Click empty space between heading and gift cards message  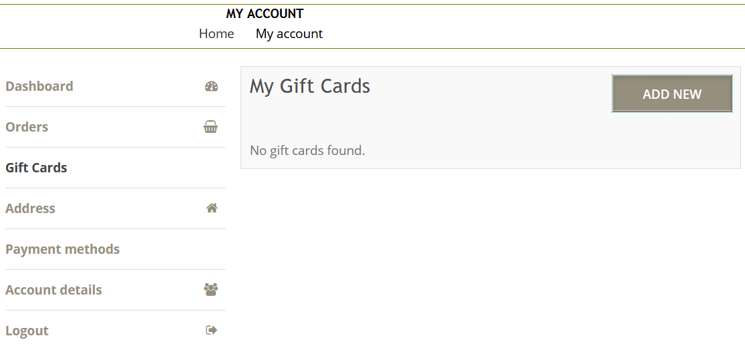point(401,120)
